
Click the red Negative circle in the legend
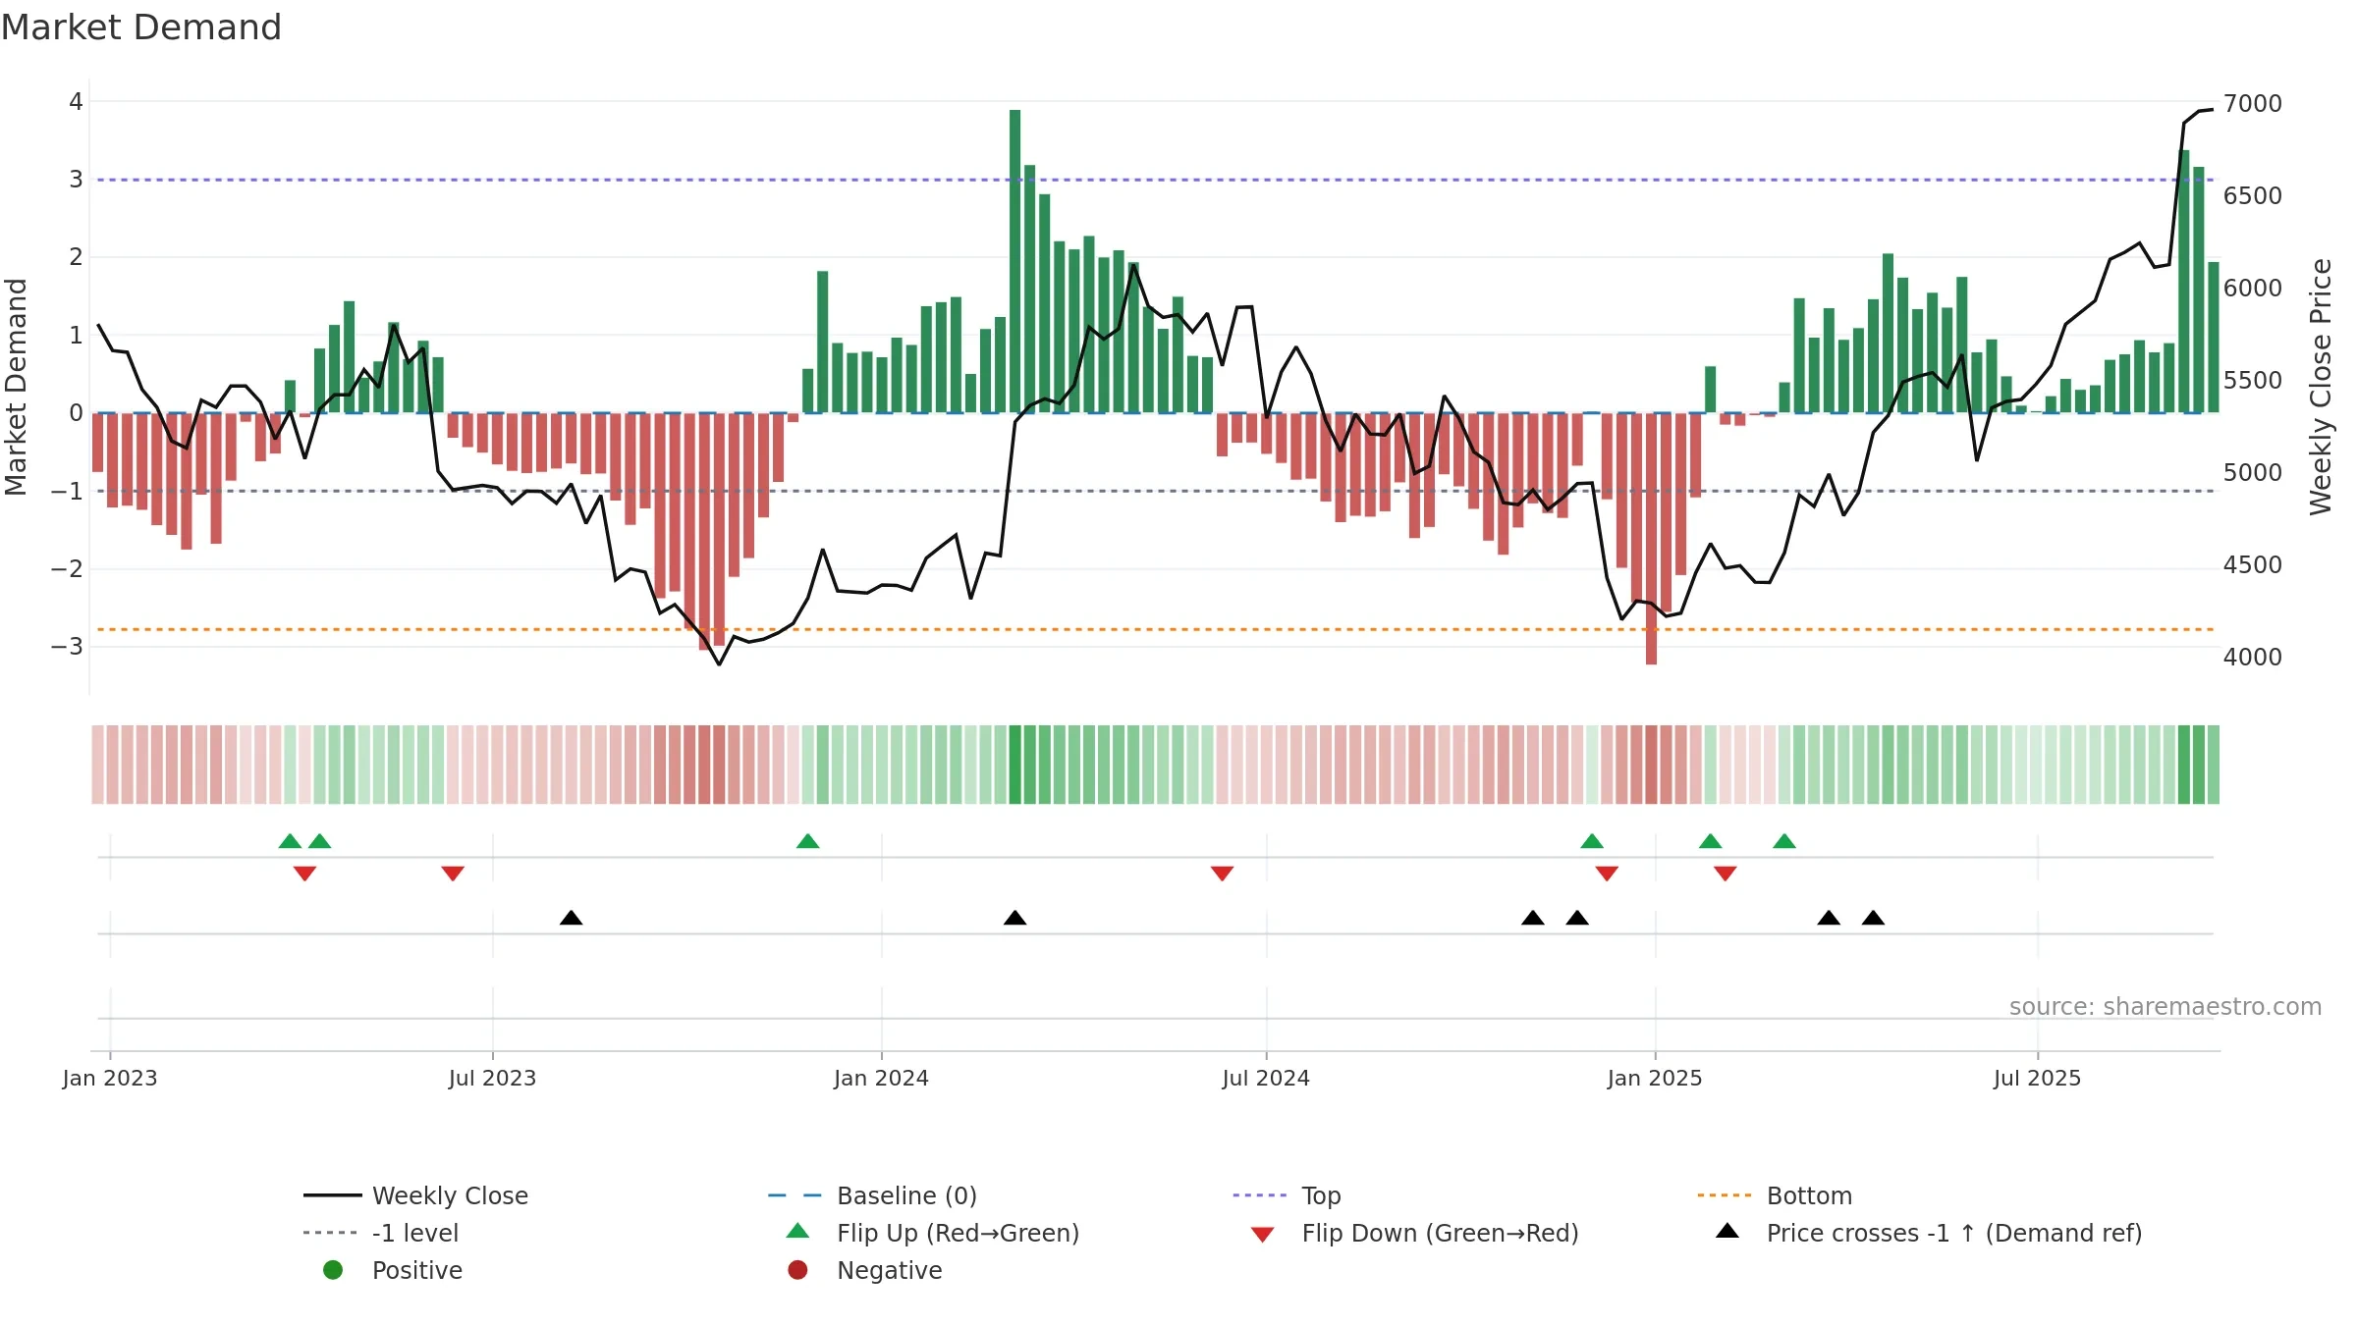[797, 1270]
